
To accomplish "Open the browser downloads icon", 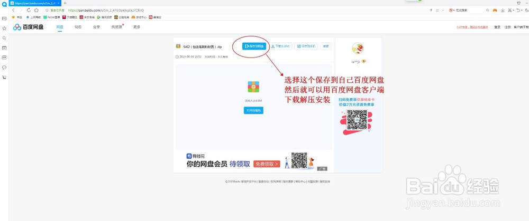I will click(503, 11).
